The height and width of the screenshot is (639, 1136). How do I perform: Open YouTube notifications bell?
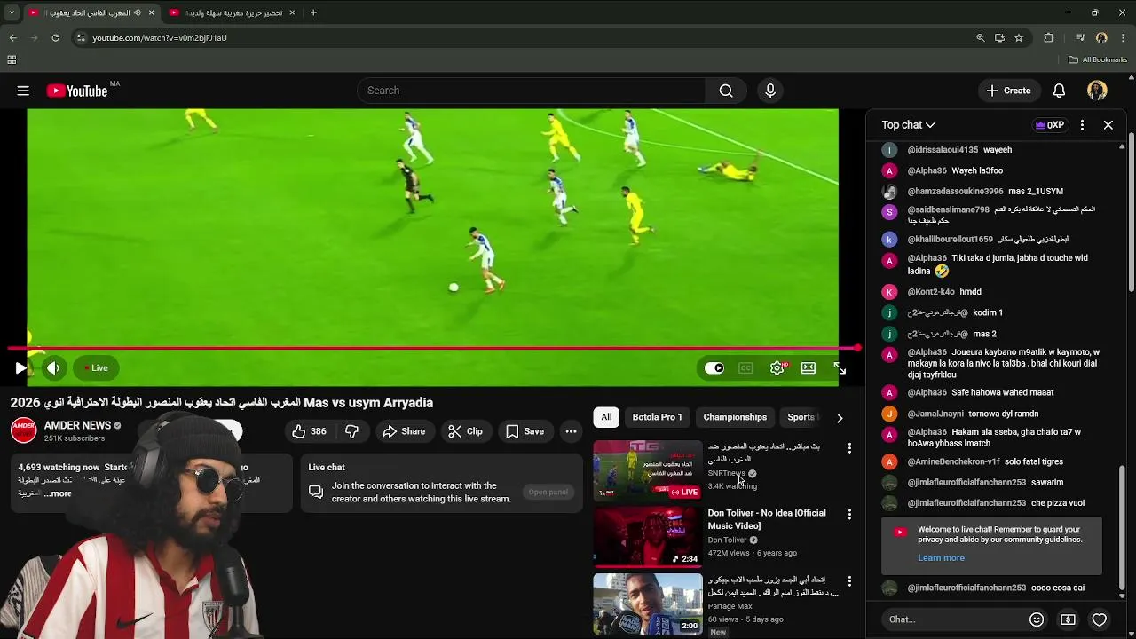[x=1059, y=91]
